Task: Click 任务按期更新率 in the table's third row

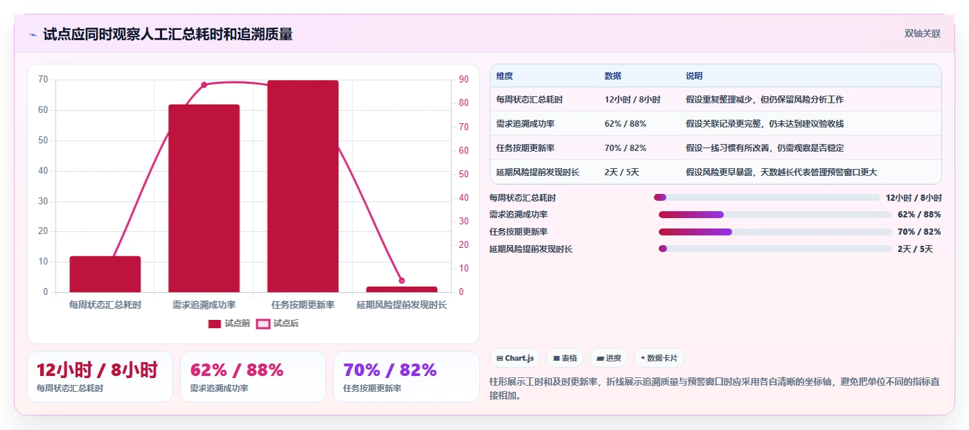Action: pyautogui.click(x=525, y=148)
